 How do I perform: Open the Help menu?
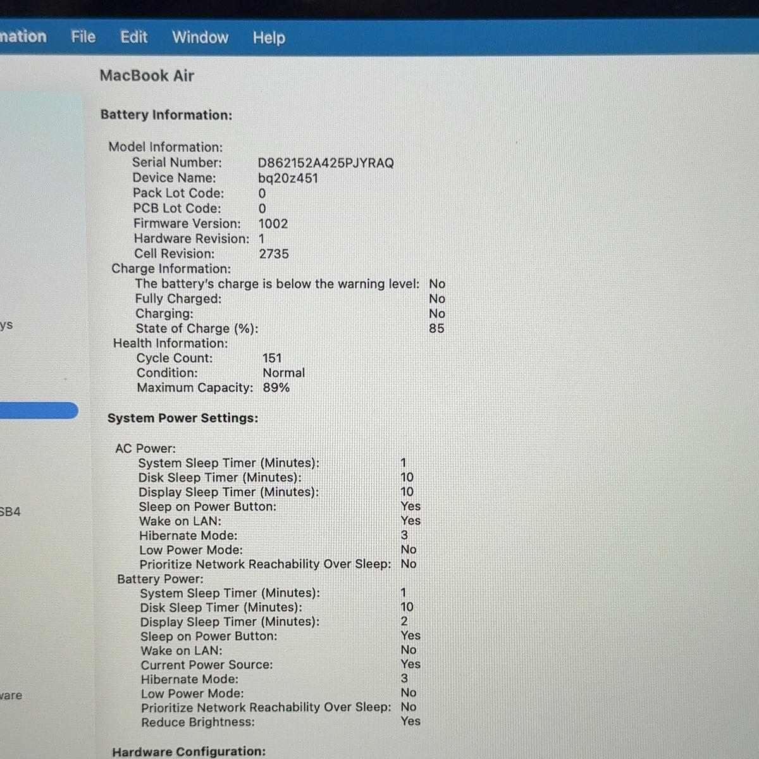coord(269,38)
